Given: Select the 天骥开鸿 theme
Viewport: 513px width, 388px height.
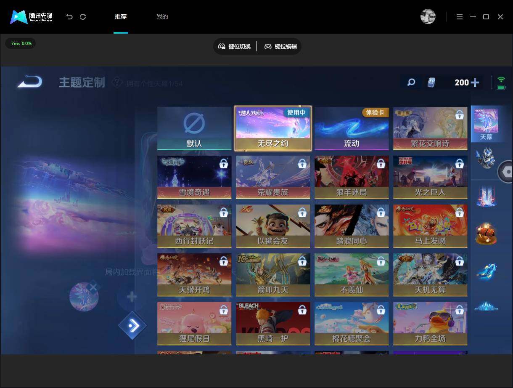Looking at the screenshot, I should 194,275.
